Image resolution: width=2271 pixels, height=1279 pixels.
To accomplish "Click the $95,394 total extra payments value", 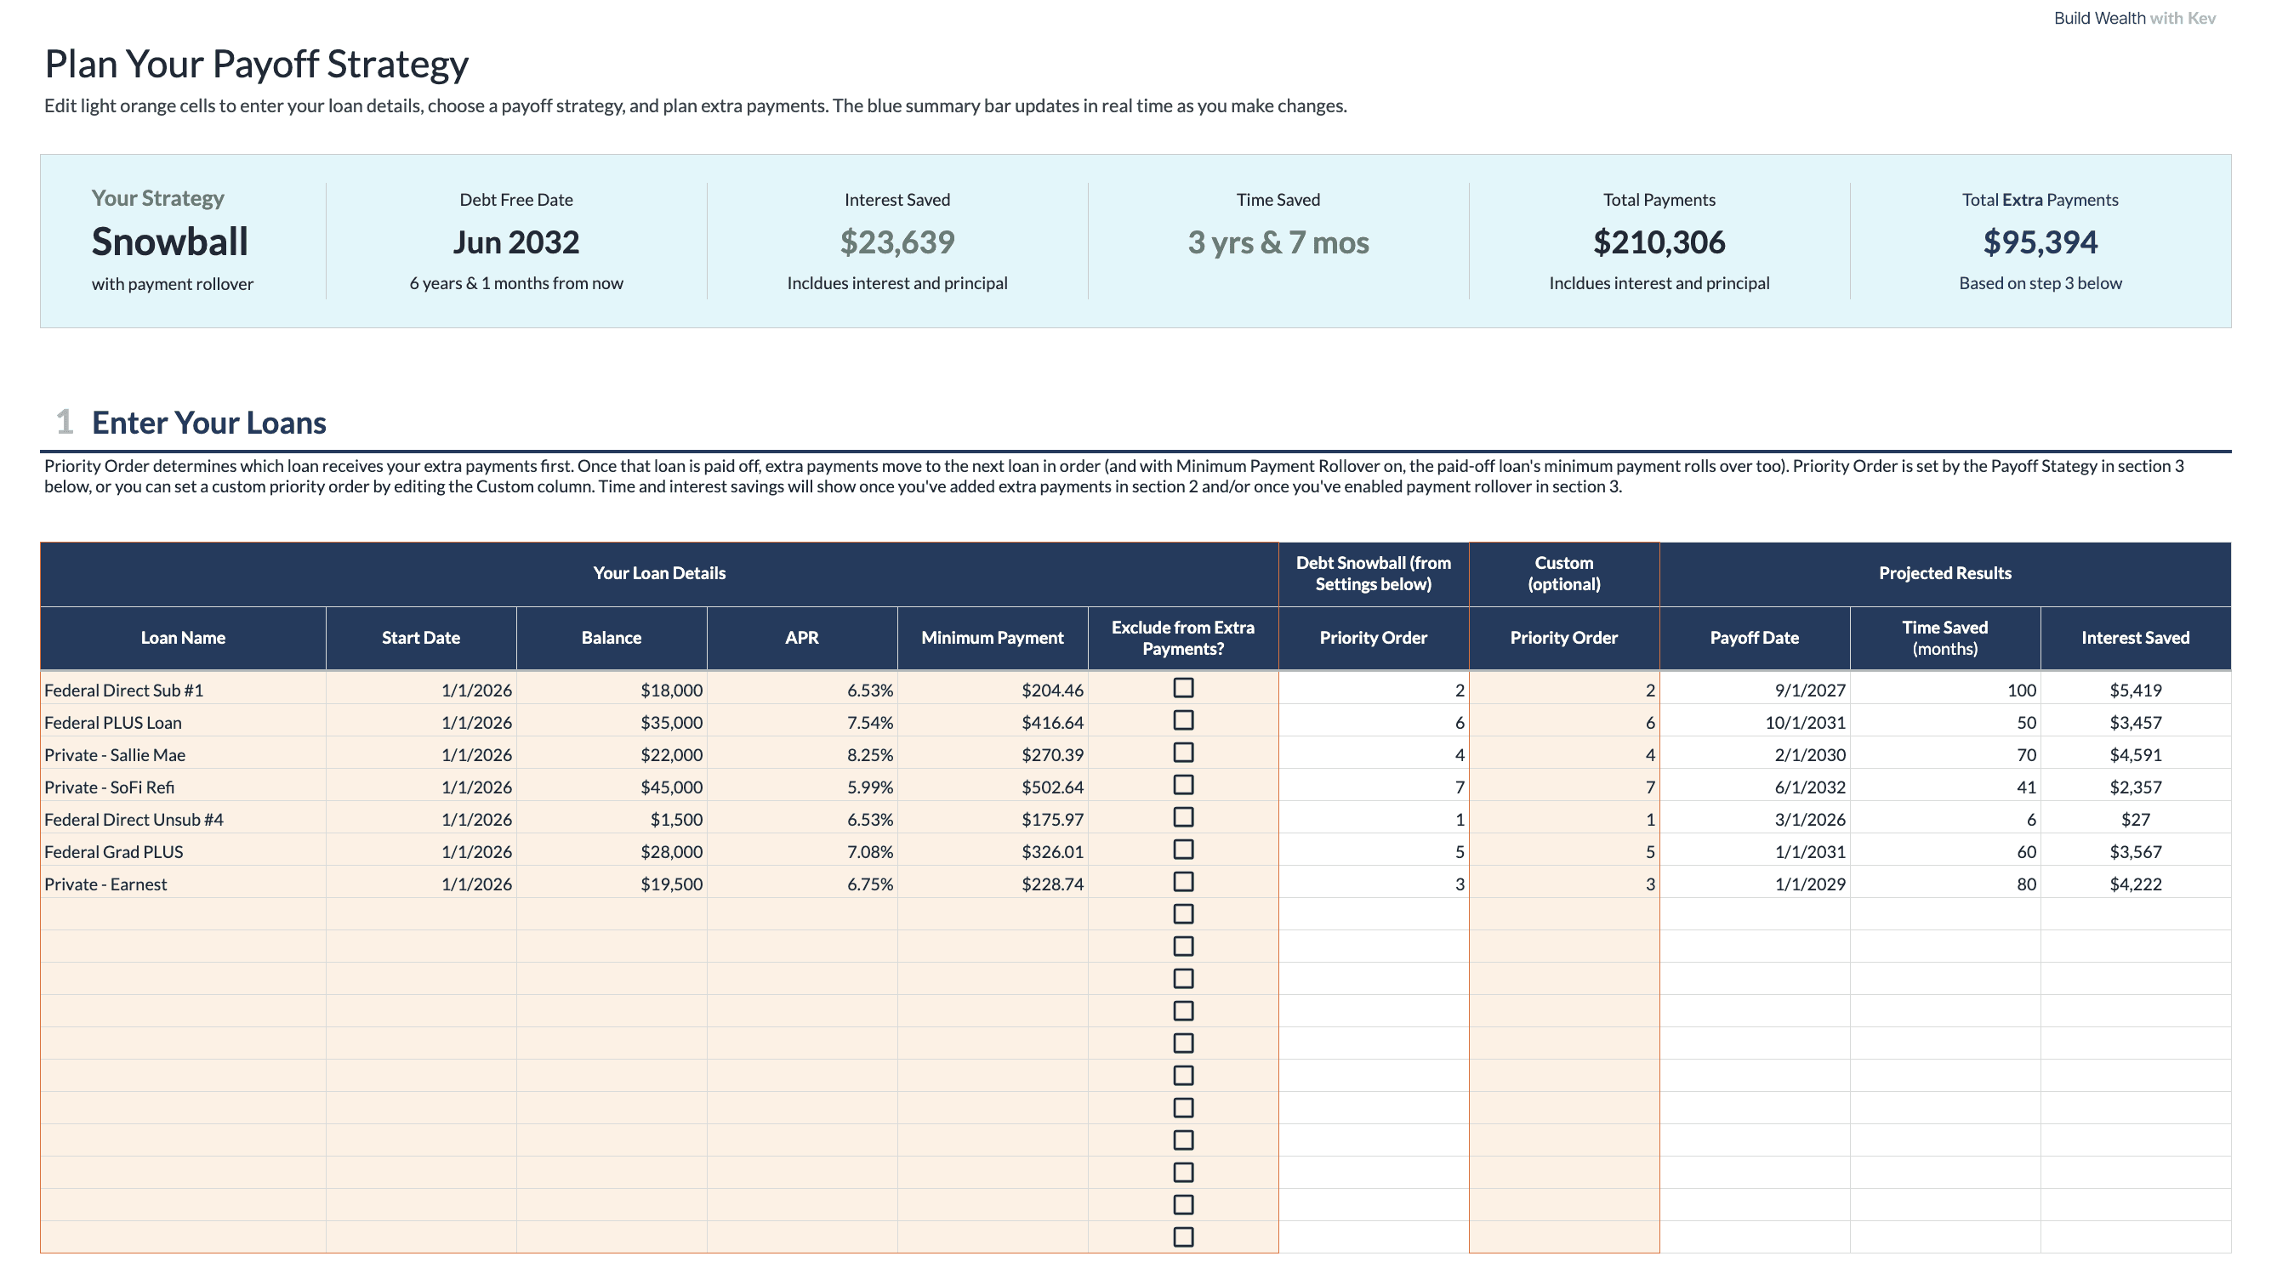I will 2039,242.
